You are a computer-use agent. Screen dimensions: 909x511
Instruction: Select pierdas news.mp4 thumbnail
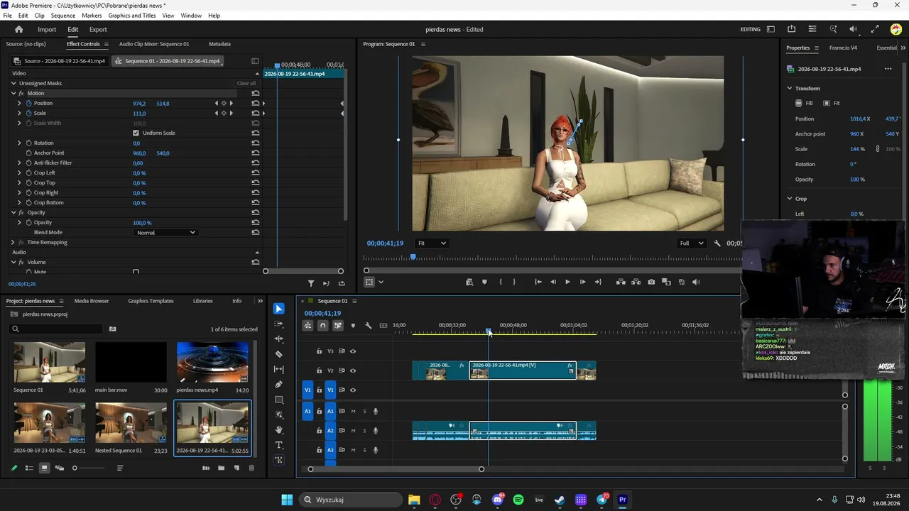pyautogui.click(x=212, y=363)
